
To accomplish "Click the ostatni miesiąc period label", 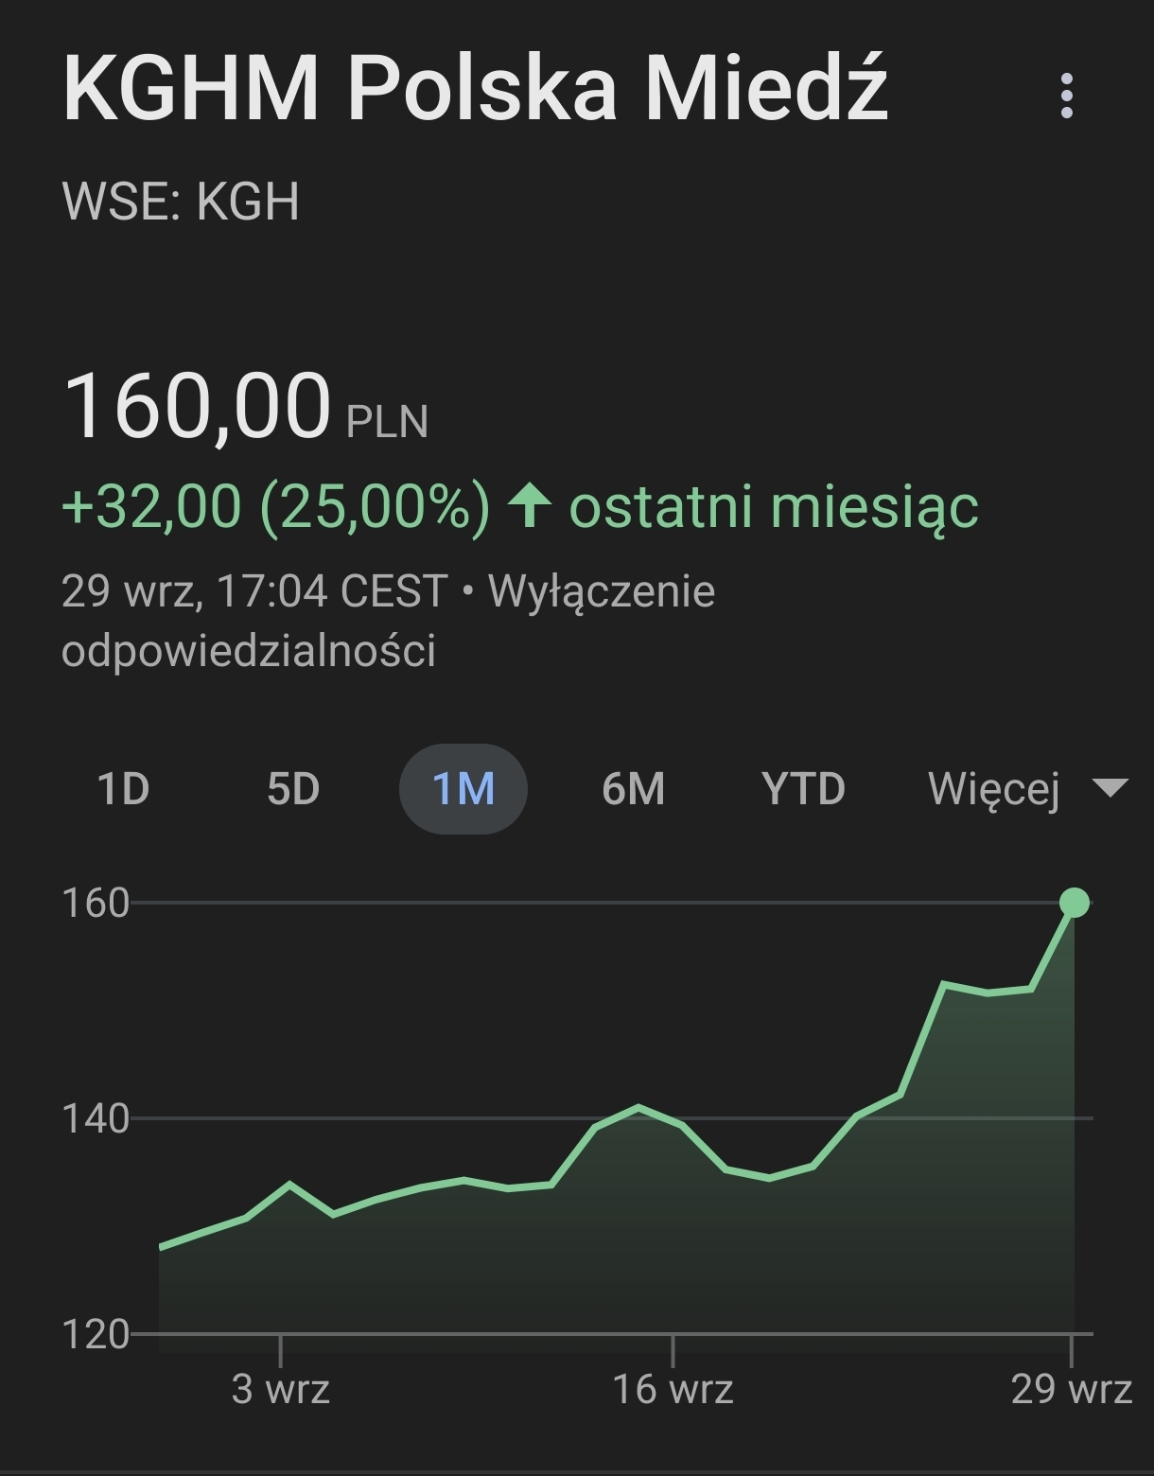I will pos(773,505).
